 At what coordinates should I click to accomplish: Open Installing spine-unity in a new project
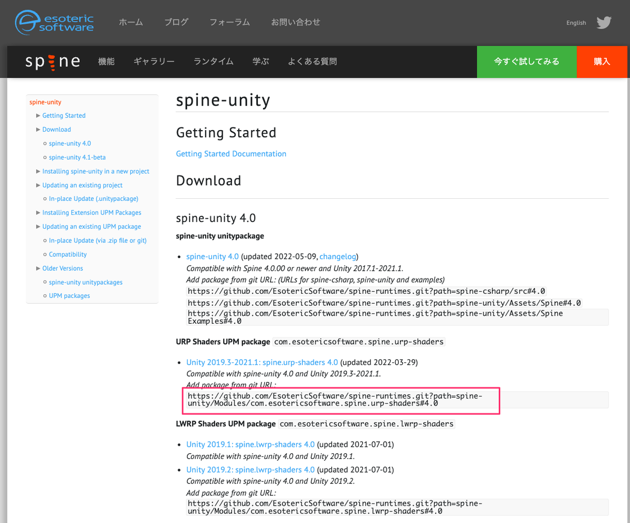(x=96, y=172)
